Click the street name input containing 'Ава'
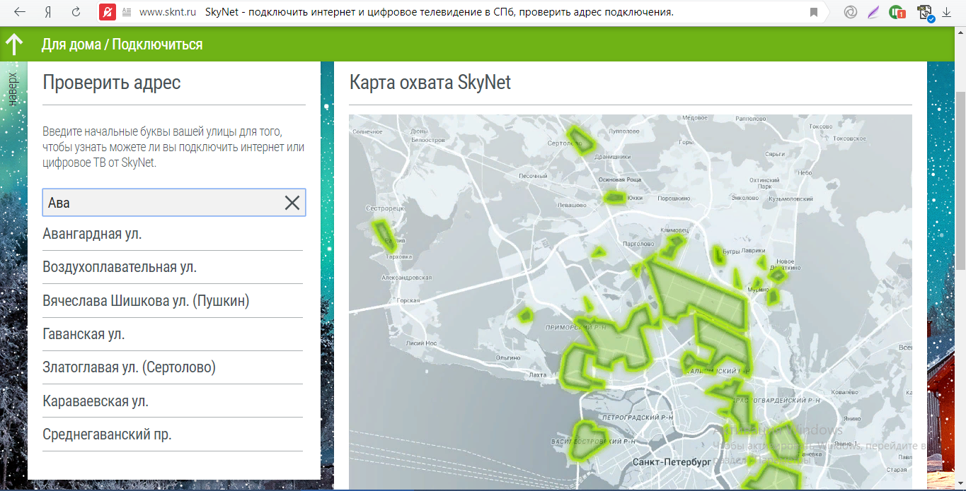The width and height of the screenshot is (966, 491). point(174,203)
